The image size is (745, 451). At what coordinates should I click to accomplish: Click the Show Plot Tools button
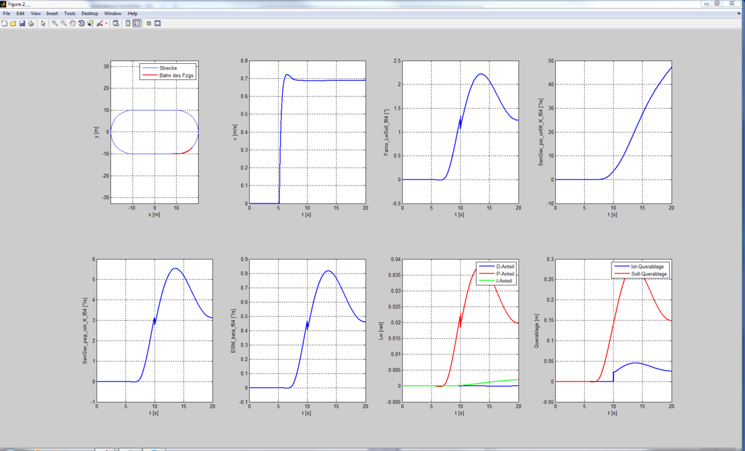click(158, 24)
